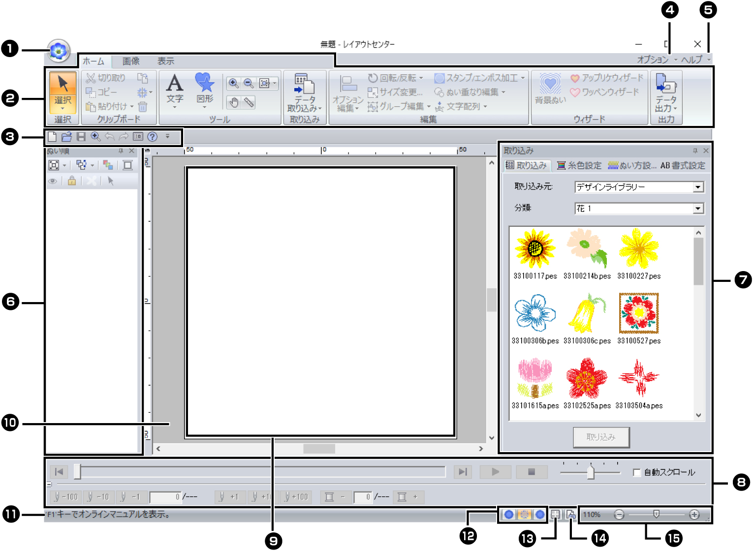Click the 回転/反転 rotate flip command

(395, 78)
